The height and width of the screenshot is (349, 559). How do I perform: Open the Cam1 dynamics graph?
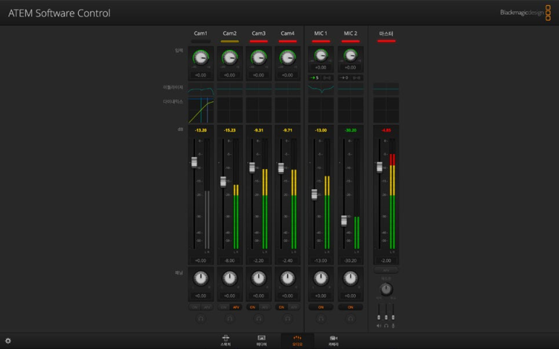point(201,111)
